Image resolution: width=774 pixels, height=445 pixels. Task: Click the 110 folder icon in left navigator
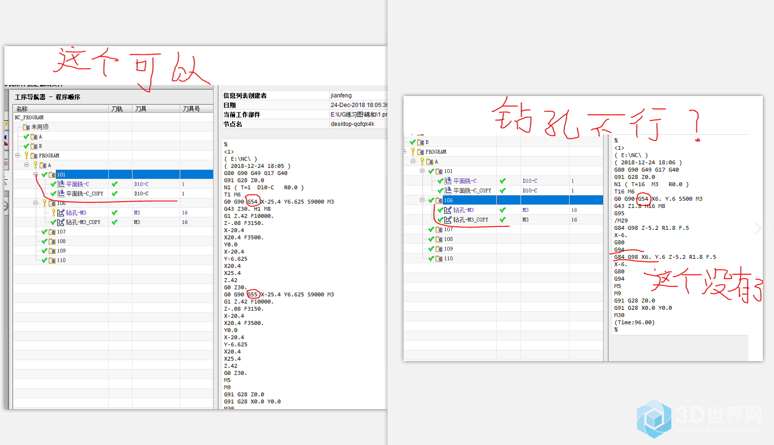(52, 260)
